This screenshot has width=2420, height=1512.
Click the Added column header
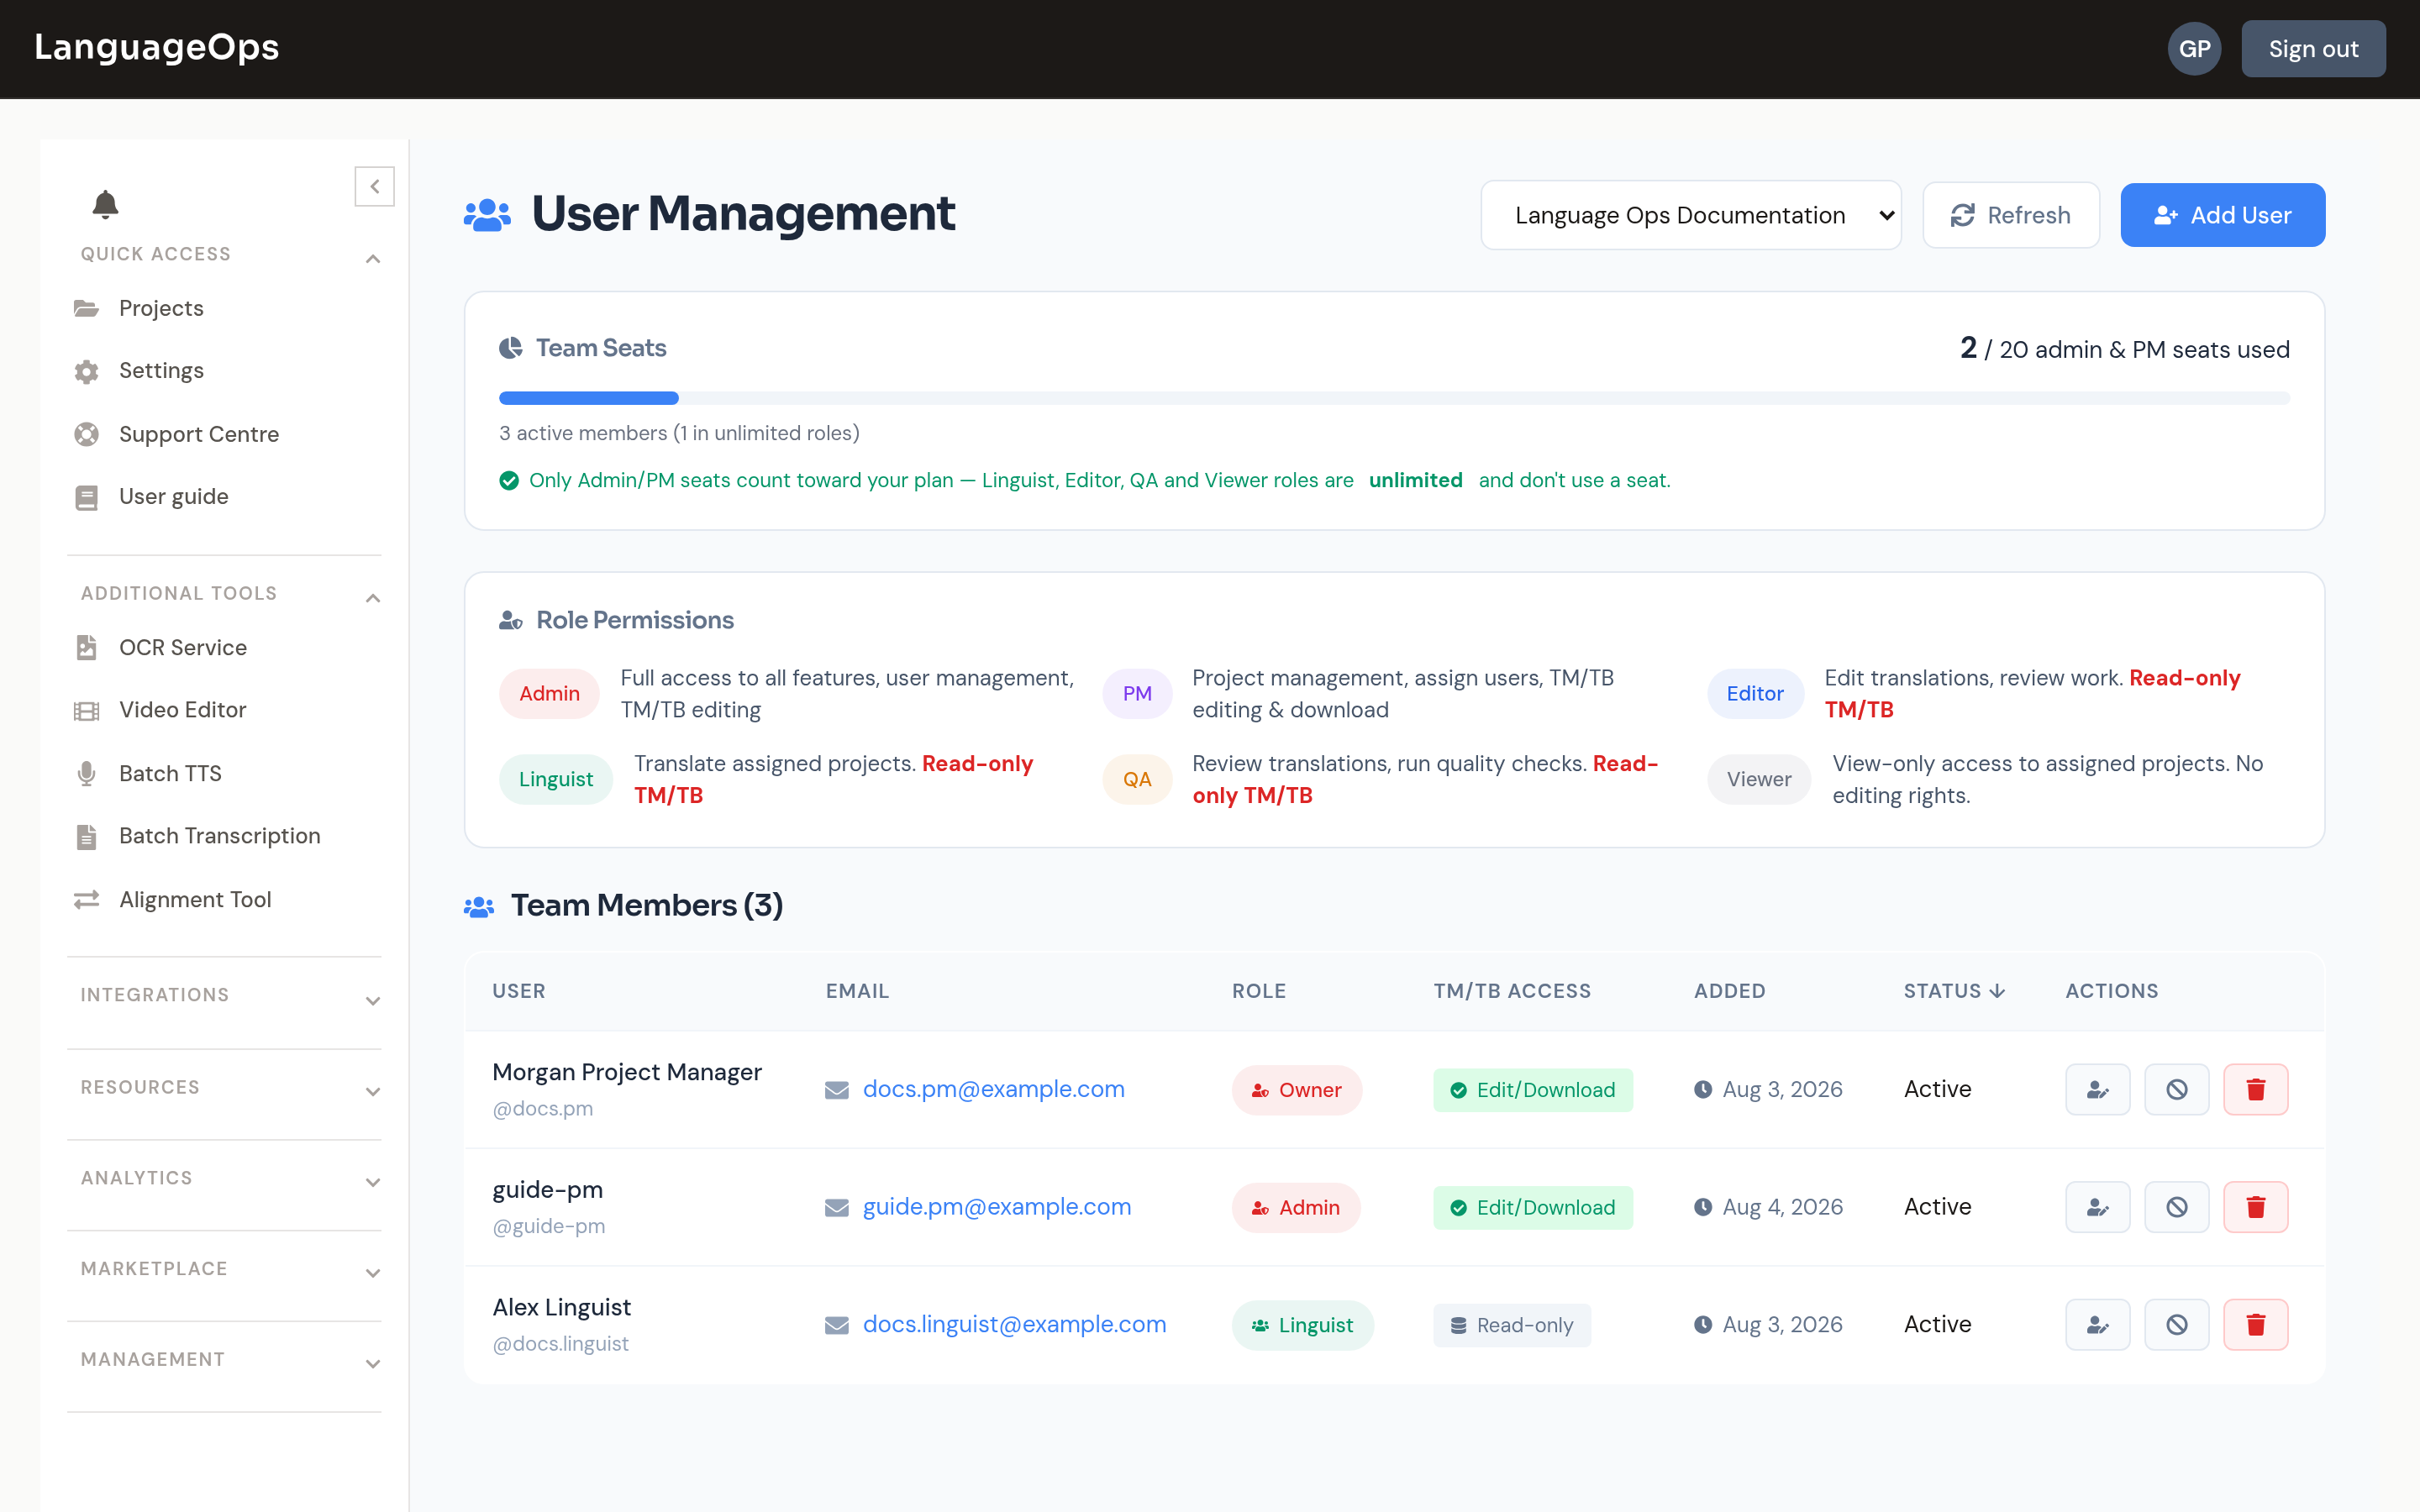click(1729, 991)
